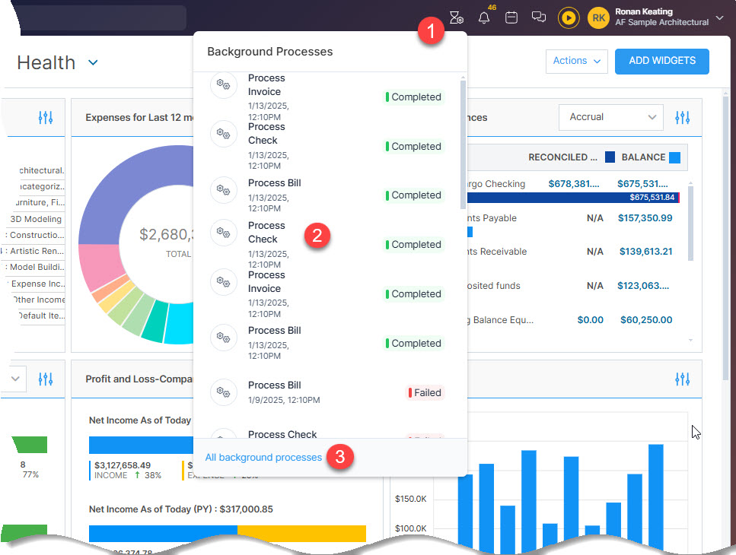Click gear icon of second completed Process Bill
736x555 pixels.
pyautogui.click(x=224, y=338)
